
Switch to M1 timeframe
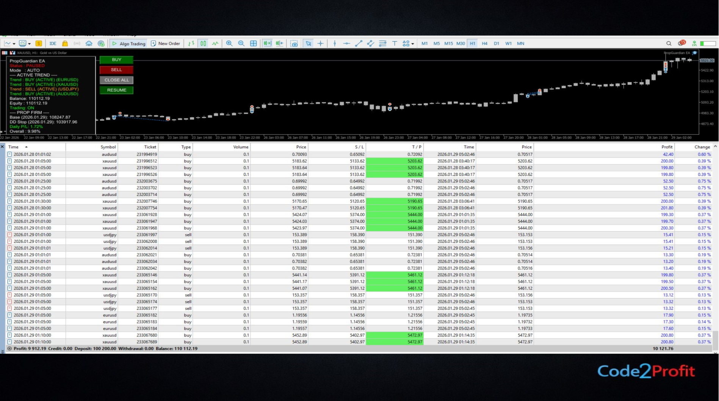point(425,44)
